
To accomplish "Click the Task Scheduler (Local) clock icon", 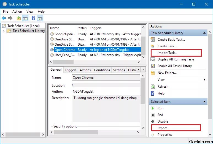I will tap(4, 26).
